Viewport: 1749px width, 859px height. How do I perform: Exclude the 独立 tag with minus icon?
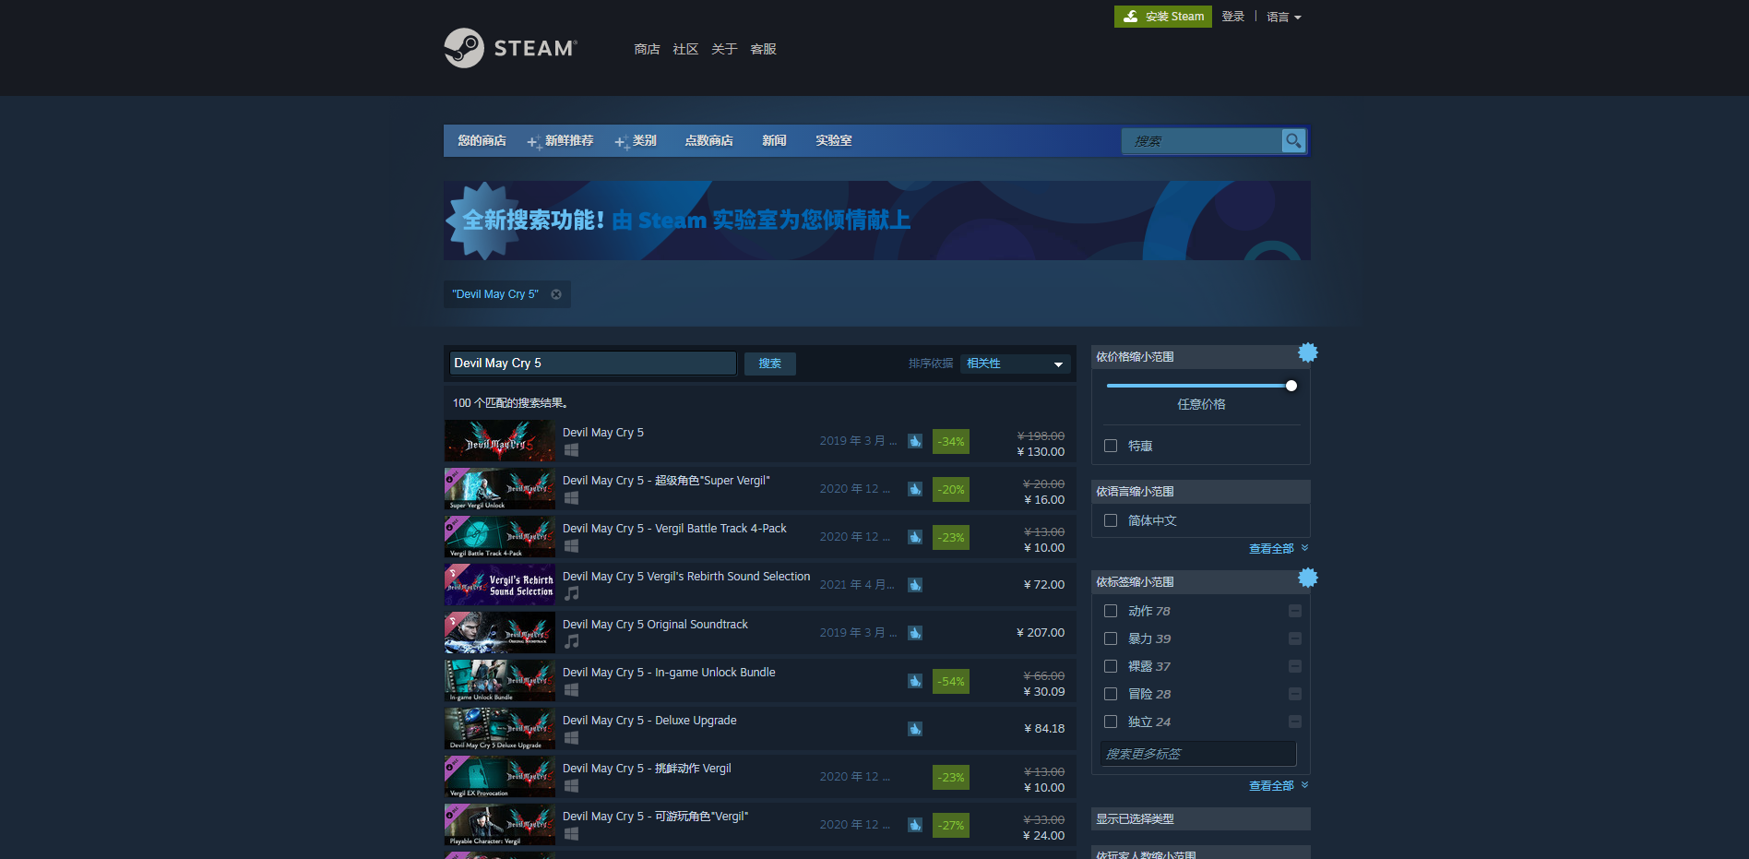click(x=1295, y=722)
